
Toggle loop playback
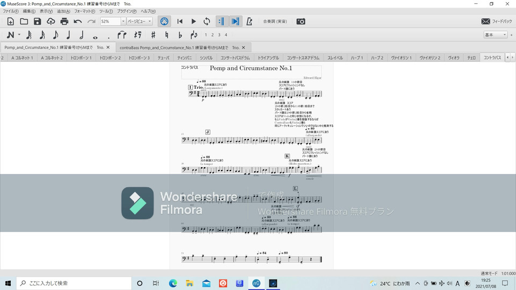point(206,21)
